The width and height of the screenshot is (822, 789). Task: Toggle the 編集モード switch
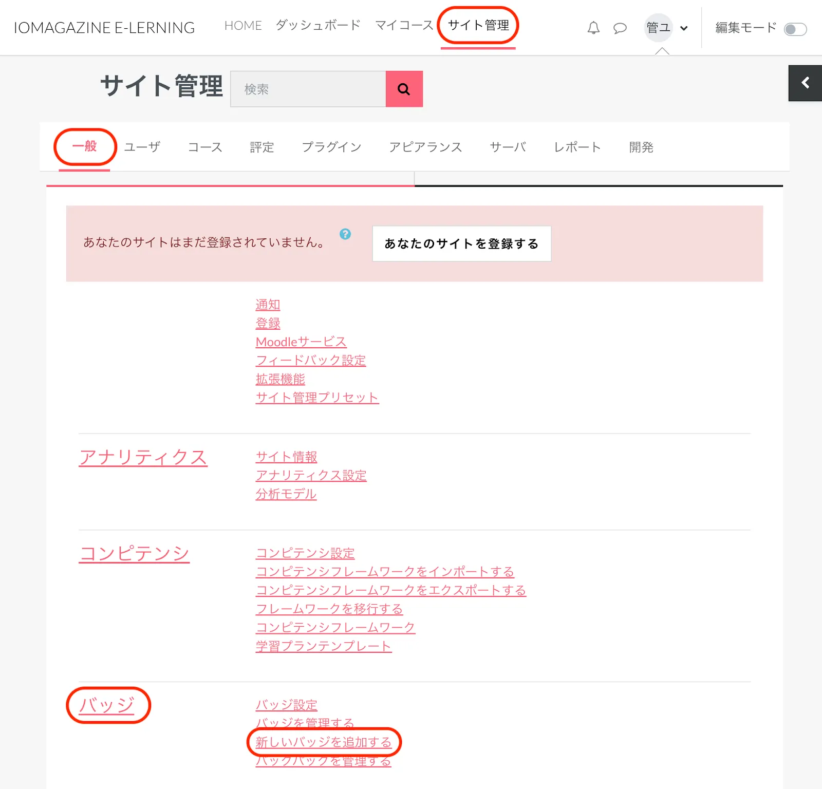(795, 29)
